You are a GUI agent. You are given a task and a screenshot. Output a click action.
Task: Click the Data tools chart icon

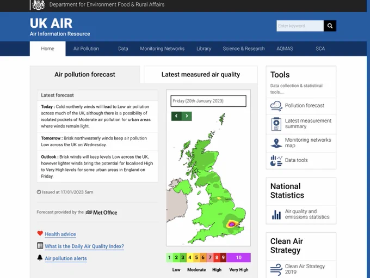point(276,161)
